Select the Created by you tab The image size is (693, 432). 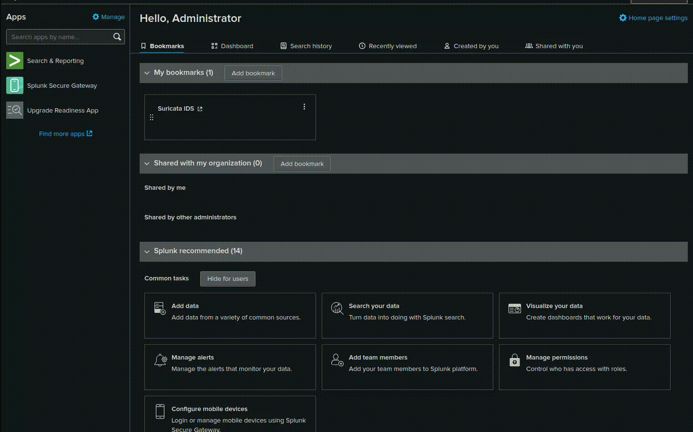471,46
